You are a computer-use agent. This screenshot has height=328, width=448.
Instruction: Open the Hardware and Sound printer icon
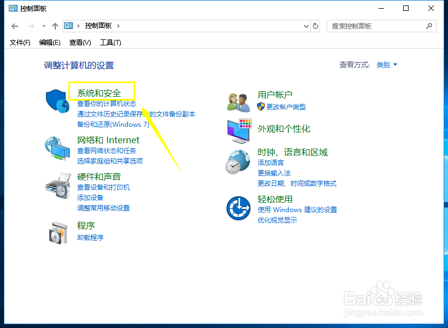58,185
